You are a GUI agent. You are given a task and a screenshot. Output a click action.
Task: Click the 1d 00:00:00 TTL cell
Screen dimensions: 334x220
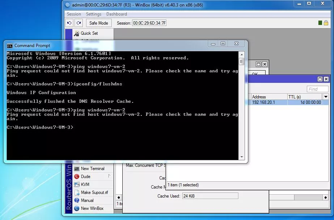tap(305, 102)
